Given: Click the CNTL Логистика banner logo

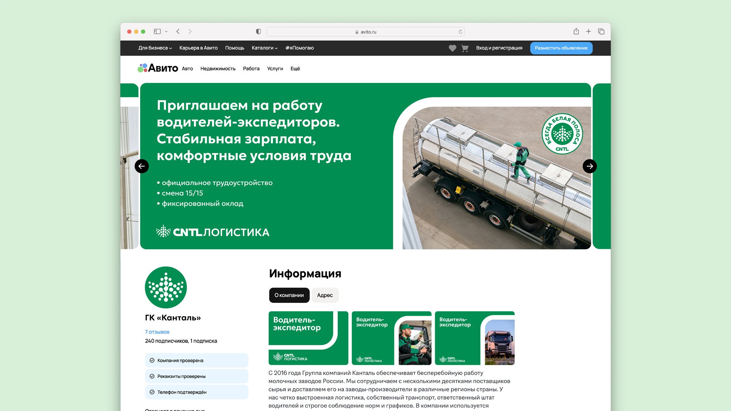Looking at the screenshot, I should pyautogui.click(x=212, y=232).
